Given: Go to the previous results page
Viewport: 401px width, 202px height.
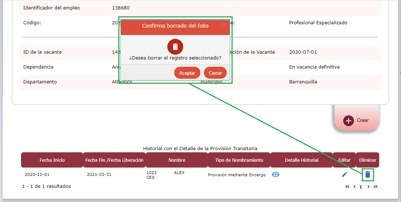Looking at the screenshot, I should pos(354,187).
